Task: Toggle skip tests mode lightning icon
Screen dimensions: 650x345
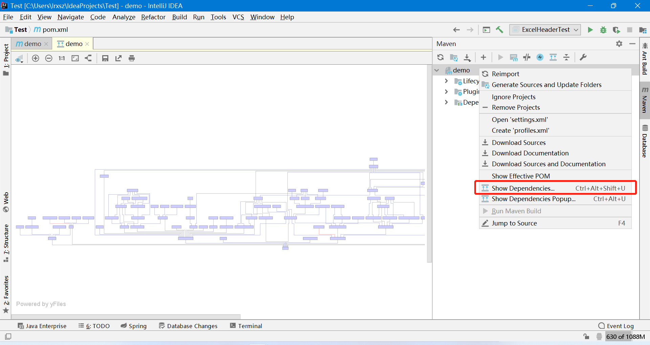Action: coord(540,57)
